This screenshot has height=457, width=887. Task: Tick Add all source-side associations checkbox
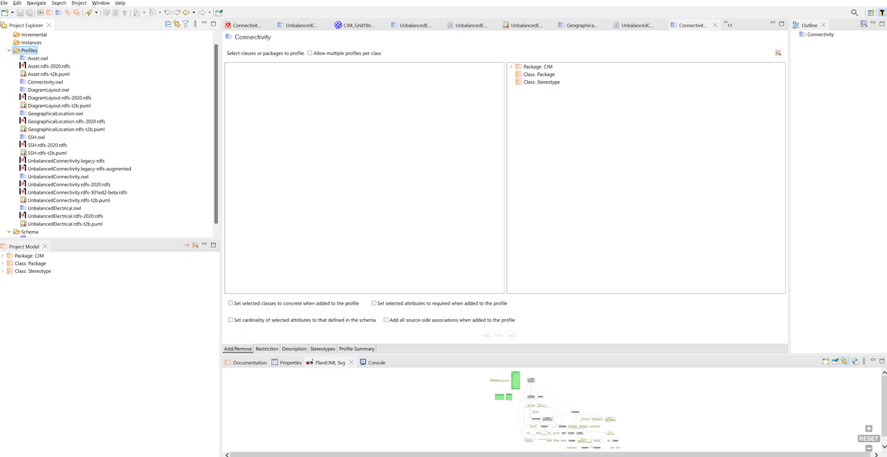386,320
